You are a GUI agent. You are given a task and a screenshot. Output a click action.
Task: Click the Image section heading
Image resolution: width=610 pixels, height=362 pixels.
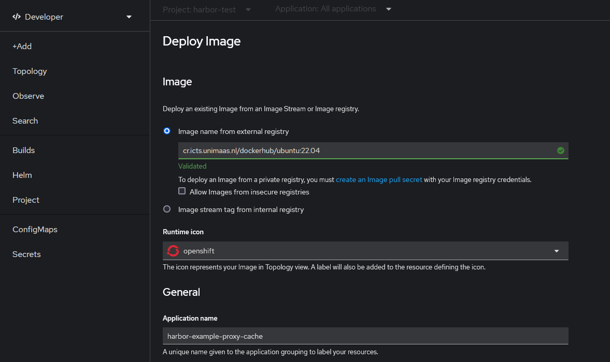(x=177, y=82)
